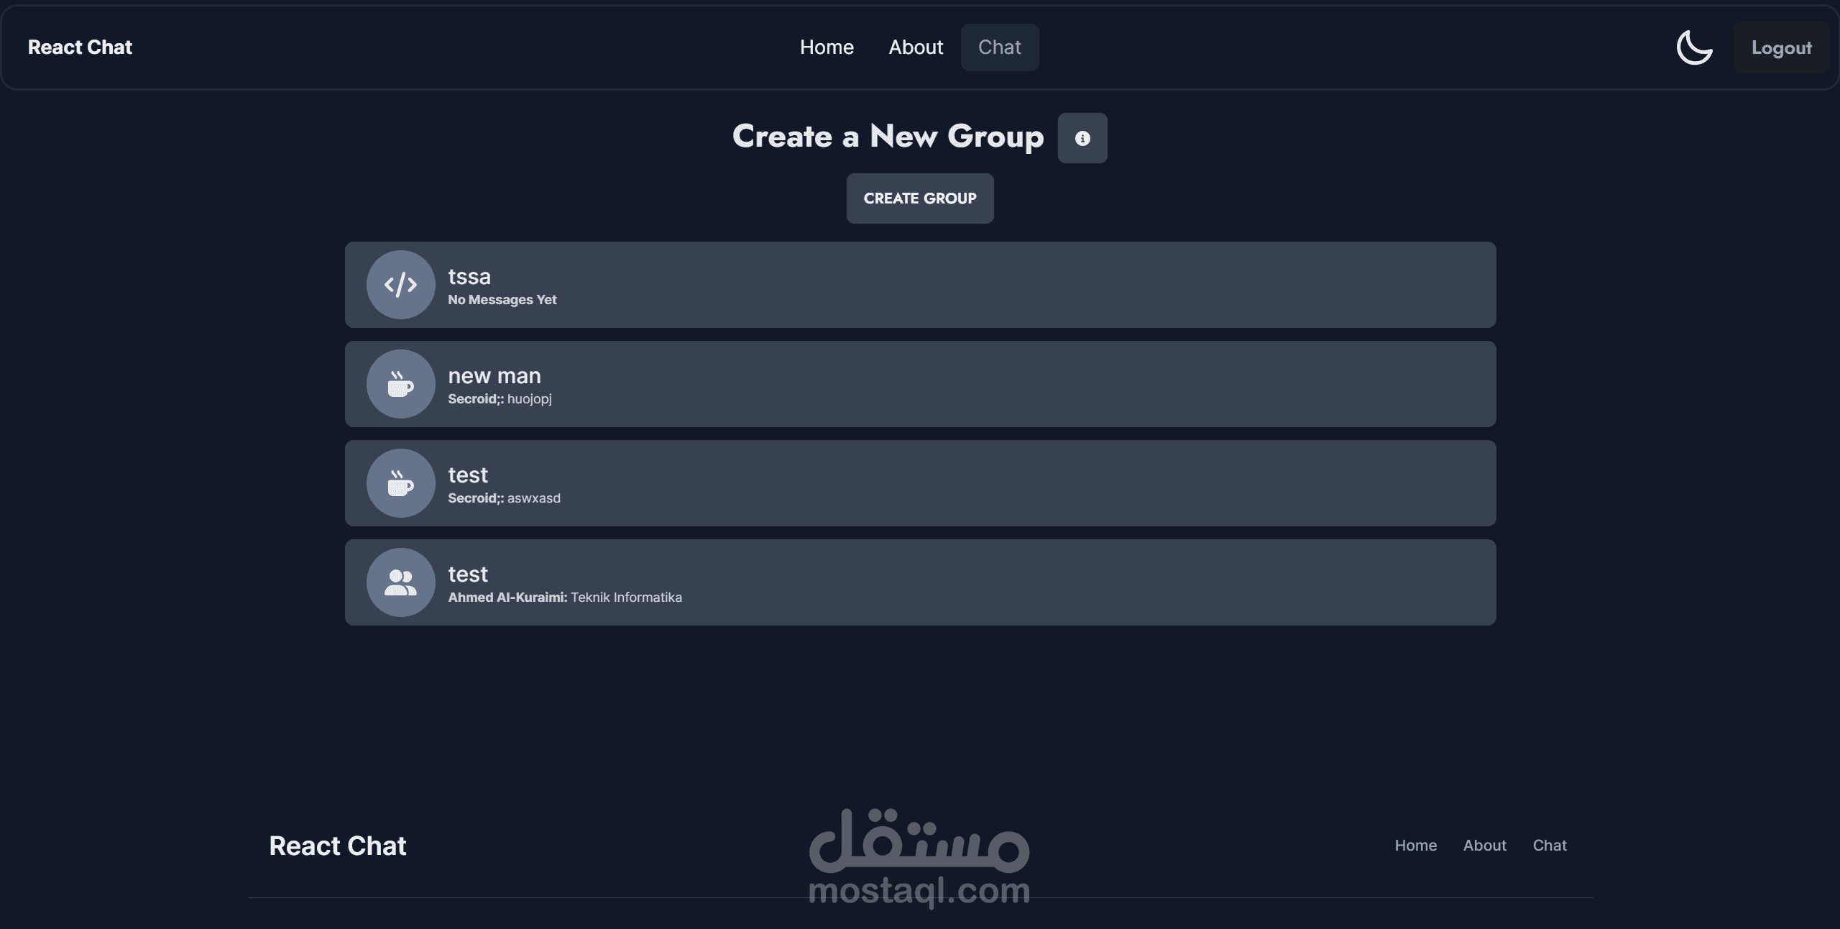Click coffee cup avatar beside aswxasd message
1840x929 pixels.
point(400,483)
